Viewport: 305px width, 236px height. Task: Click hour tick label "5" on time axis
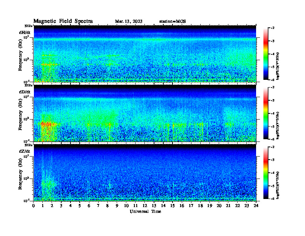coord(80,206)
